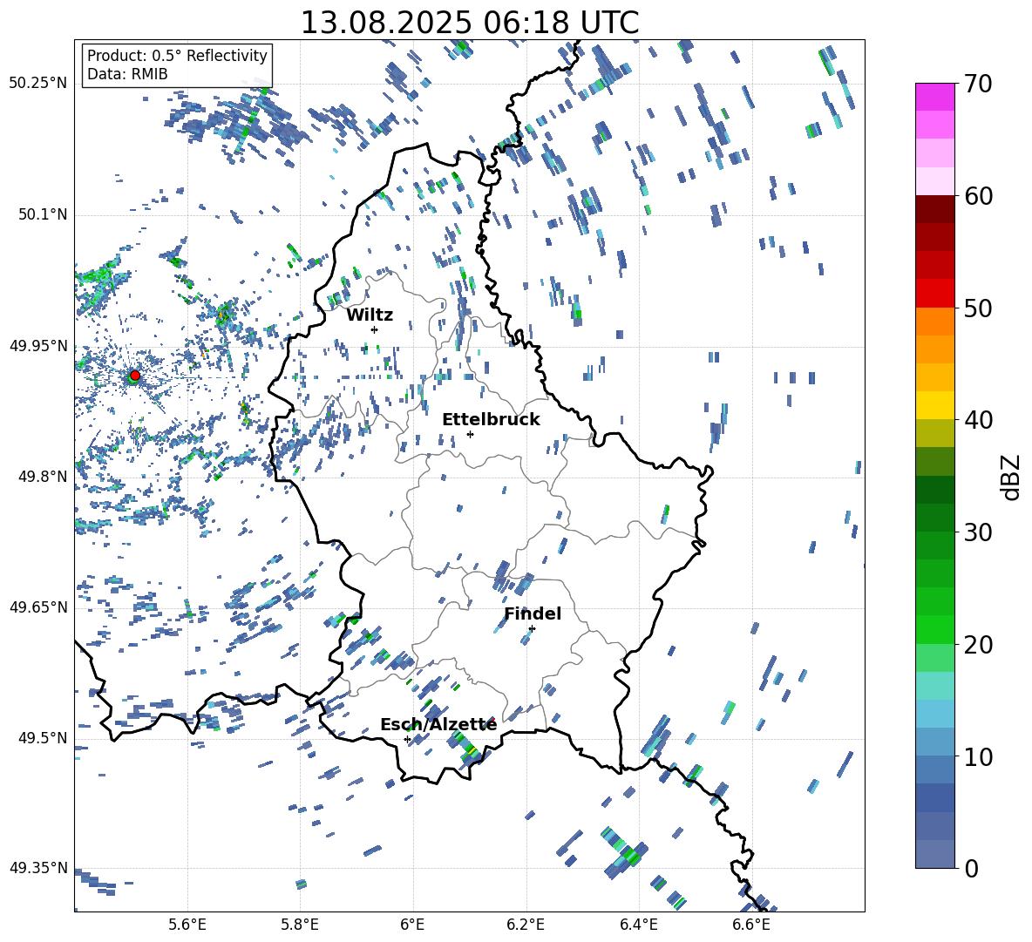This screenshot has height=942, width=1032.
Task: Click the longitude label 6.2°E
Action: tap(526, 925)
